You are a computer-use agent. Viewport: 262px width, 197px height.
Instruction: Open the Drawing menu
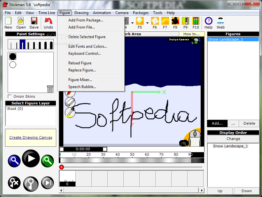coord(81,13)
